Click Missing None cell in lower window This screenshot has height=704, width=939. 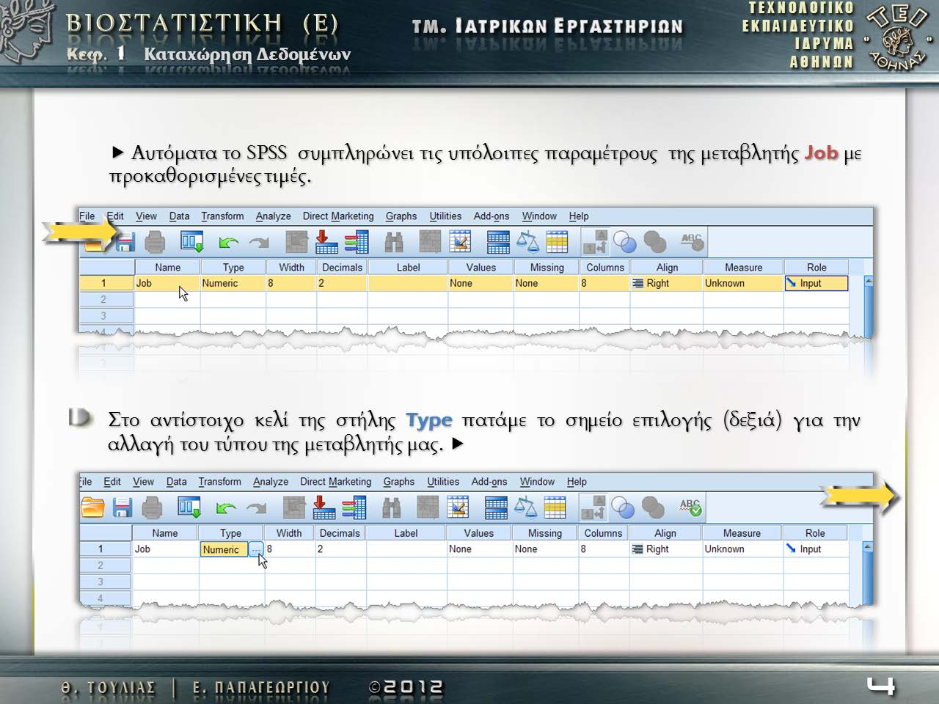click(x=545, y=549)
